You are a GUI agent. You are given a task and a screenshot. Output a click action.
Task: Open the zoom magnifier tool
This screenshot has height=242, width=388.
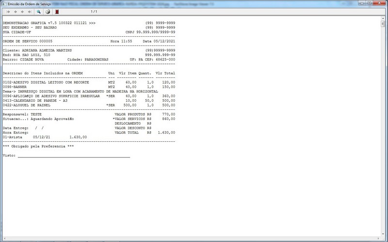(39, 12)
